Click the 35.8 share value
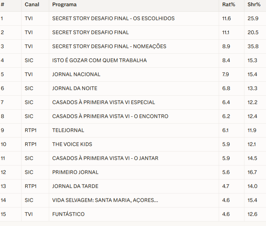266x226 pixels. pos(253,46)
